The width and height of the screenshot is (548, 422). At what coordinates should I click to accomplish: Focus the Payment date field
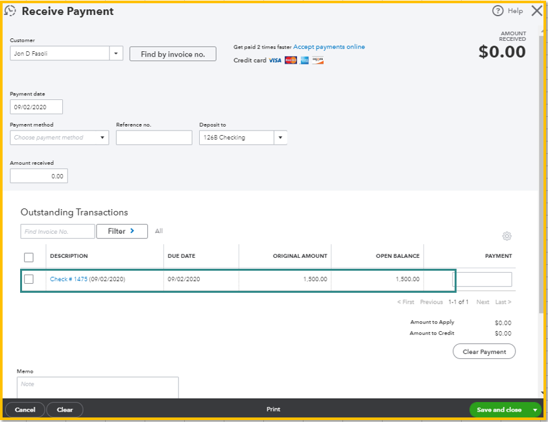36,107
